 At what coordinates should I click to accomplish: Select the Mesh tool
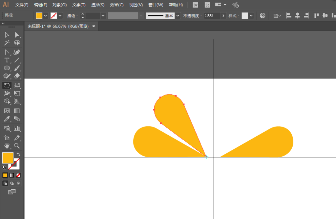pyautogui.click(x=7, y=111)
